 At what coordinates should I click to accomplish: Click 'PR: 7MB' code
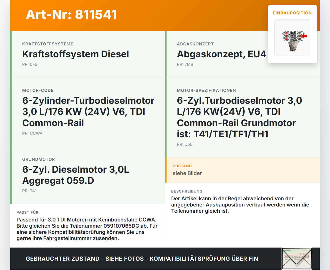(x=185, y=64)
